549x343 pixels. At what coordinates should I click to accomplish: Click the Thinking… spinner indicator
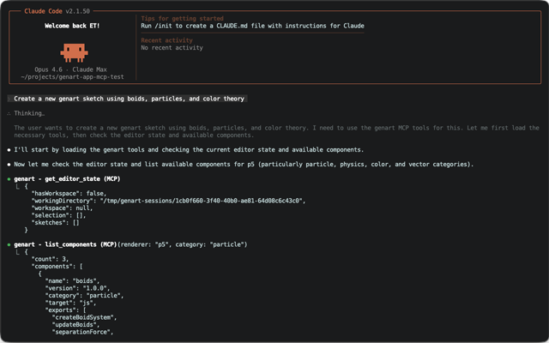click(9, 113)
